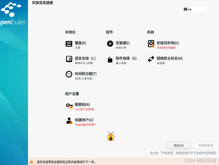Select the disc icon for 安装源

pyautogui.click(x=110, y=44)
